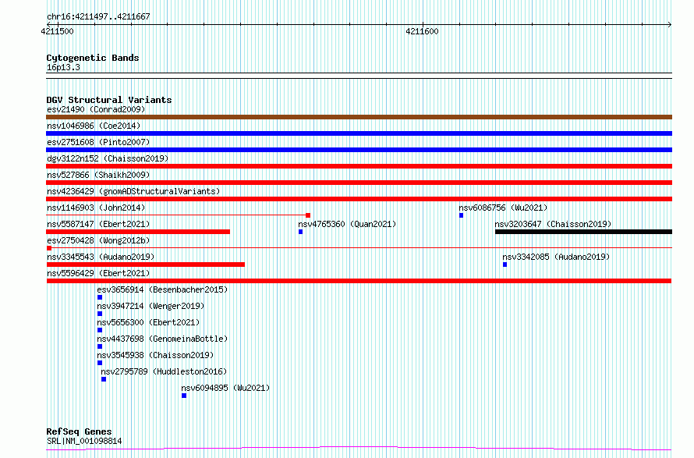Click the small red block of esv2750428 (Wong2012b)
The height and width of the screenshot is (458, 694).
coord(48,248)
